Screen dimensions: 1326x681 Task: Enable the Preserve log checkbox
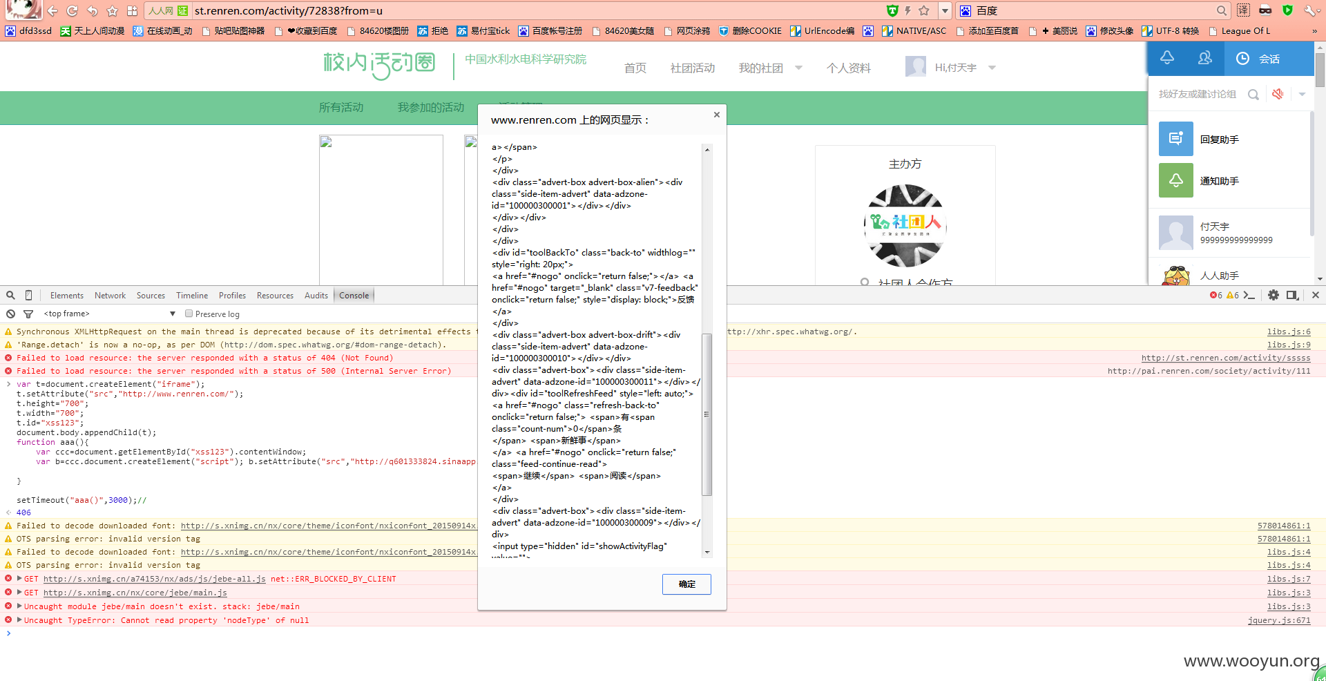coord(189,314)
